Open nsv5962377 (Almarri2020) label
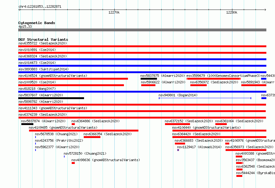The image size is (275, 188). pos(57,147)
